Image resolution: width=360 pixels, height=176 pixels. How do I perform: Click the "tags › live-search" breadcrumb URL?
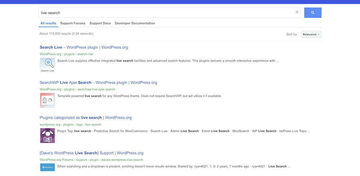[x=71, y=124]
